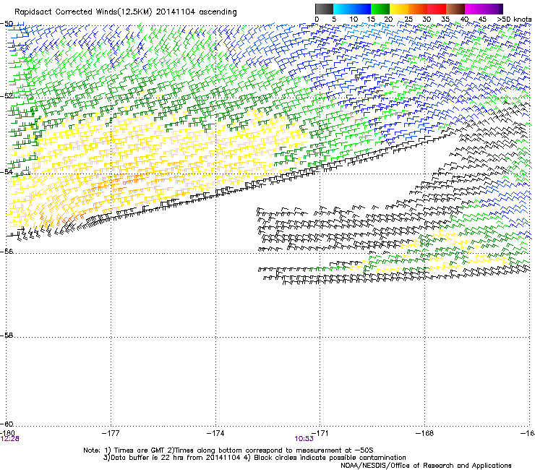Click the magenta 40-45 knots legend swatch

tap(474, 9)
